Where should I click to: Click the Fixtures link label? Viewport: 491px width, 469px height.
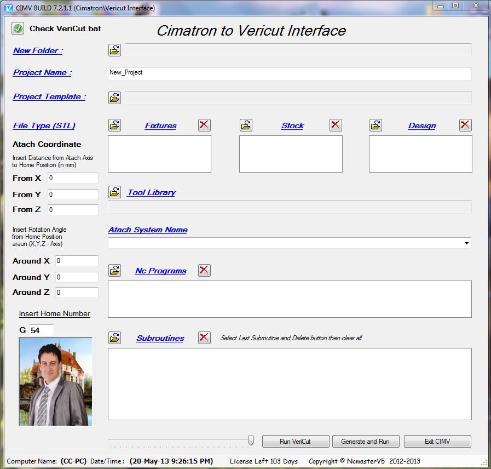pyautogui.click(x=160, y=125)
